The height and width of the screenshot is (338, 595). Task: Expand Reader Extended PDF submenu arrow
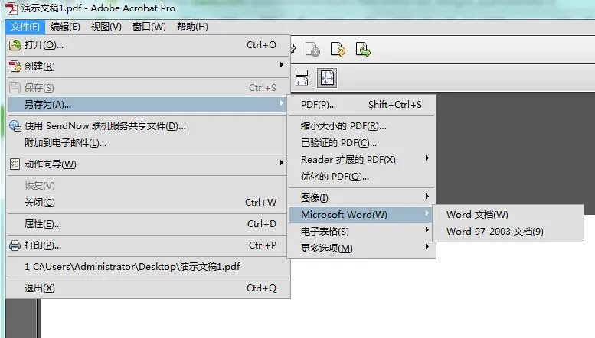coord(427,158)
